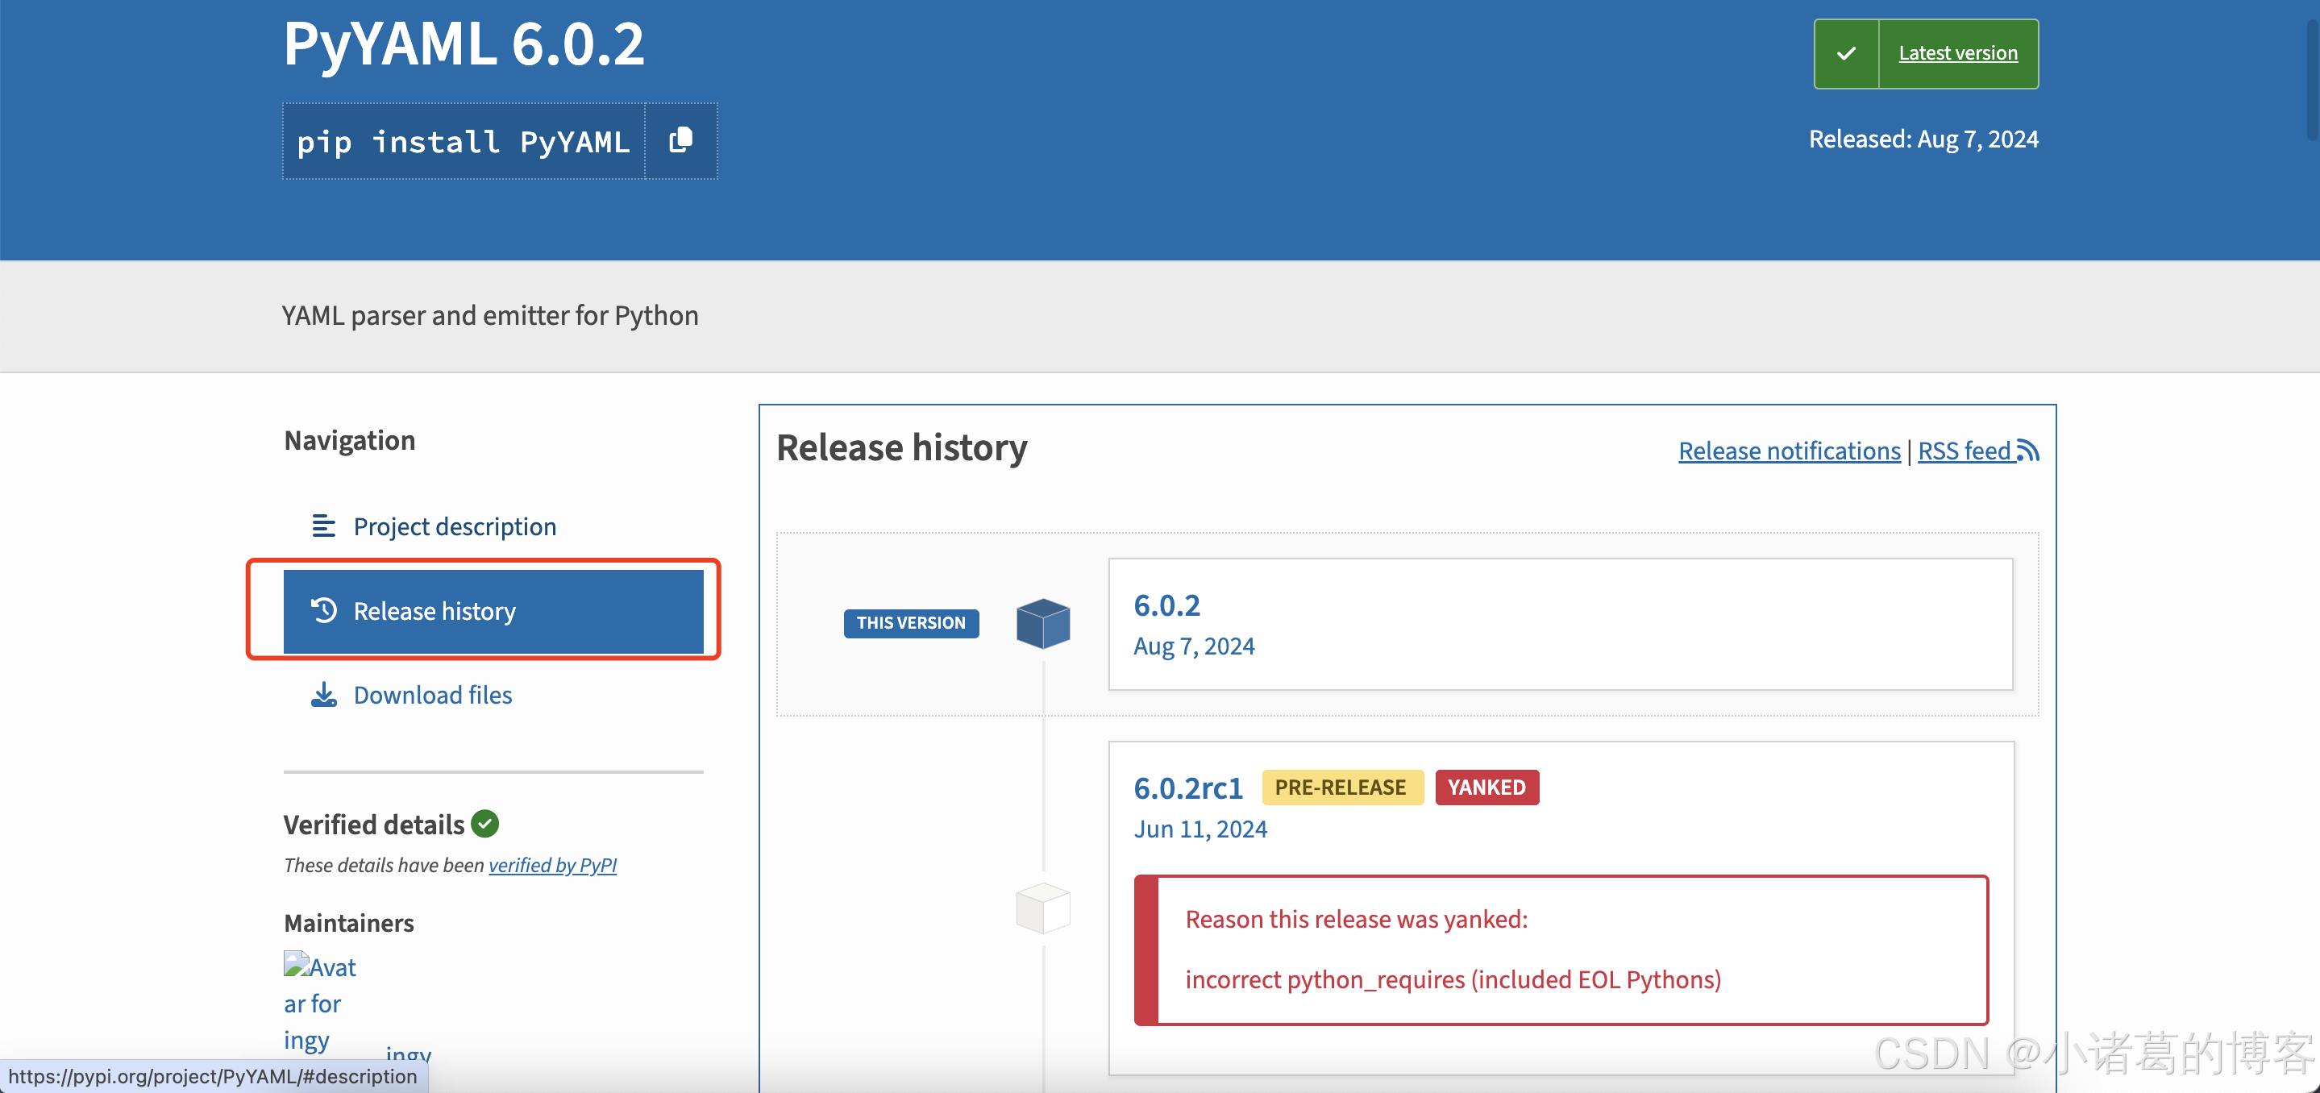The image size is (2320, 1093).
Task: Click the Download files arrow icon
Action: 323,694
